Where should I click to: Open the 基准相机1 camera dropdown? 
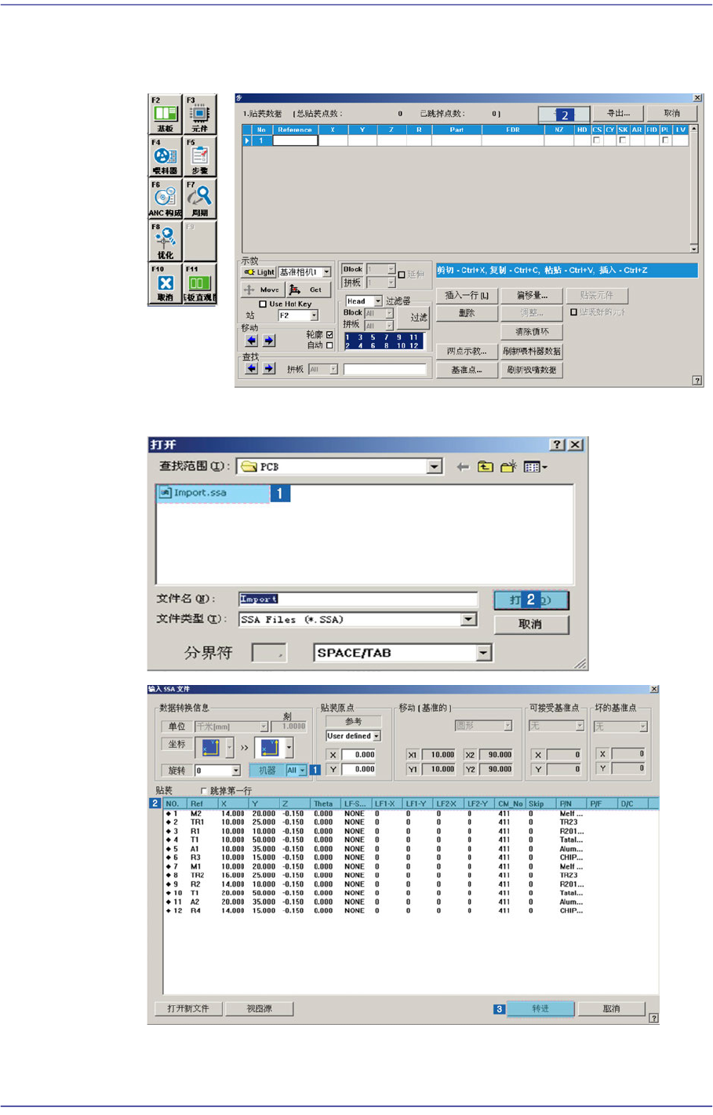pyautogui.click(x=326, y=272)
